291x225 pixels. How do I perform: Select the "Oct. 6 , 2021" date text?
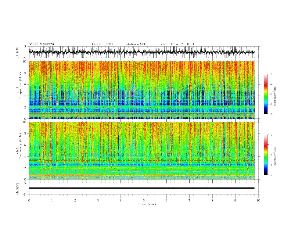(103, 44)
